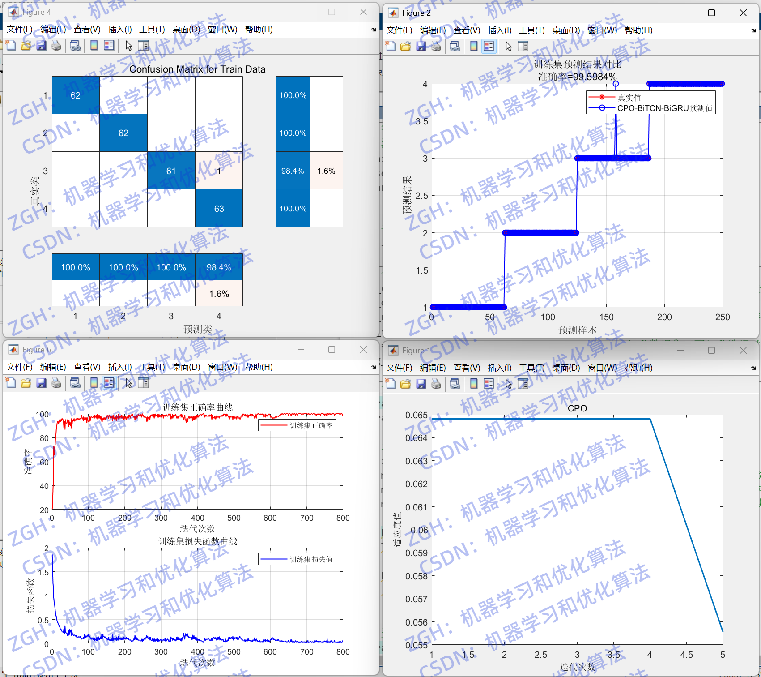Select confusion matrix cell showing 61
This screenshot has width=761, height=677.
click(171, 171)
